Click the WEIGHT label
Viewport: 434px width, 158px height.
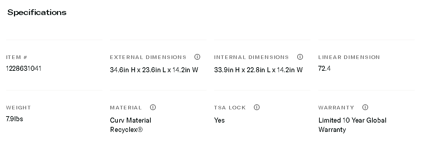(x=19, y=108)
